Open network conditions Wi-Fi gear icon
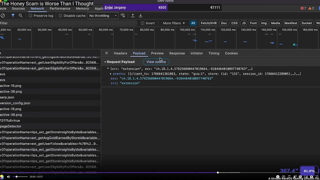Screen dimensions: 320x180 pyautogui.click(x=123, y=15)
